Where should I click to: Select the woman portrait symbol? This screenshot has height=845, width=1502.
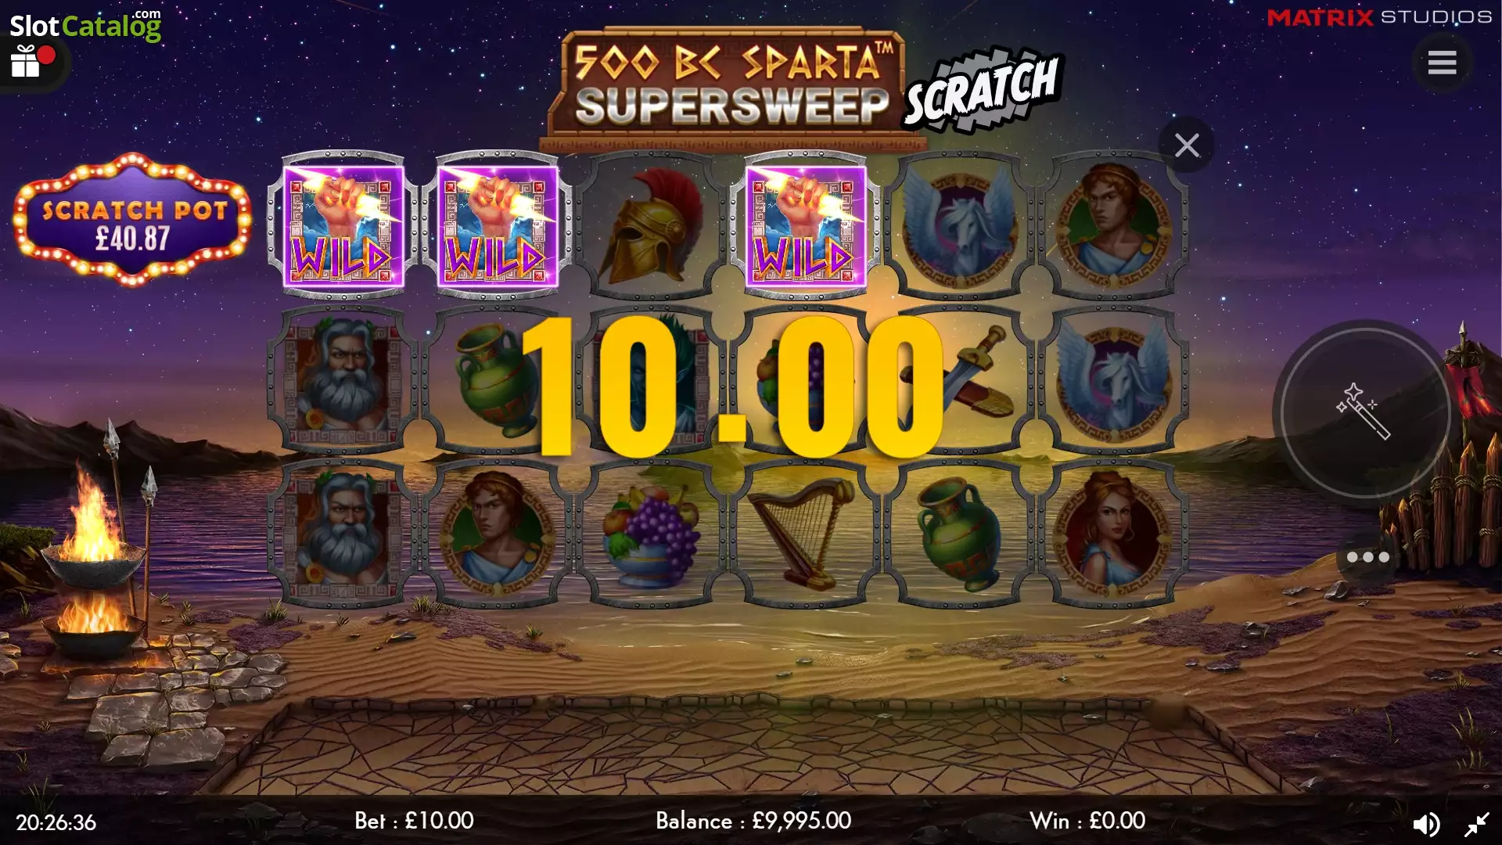click(x=1113, y=534)
